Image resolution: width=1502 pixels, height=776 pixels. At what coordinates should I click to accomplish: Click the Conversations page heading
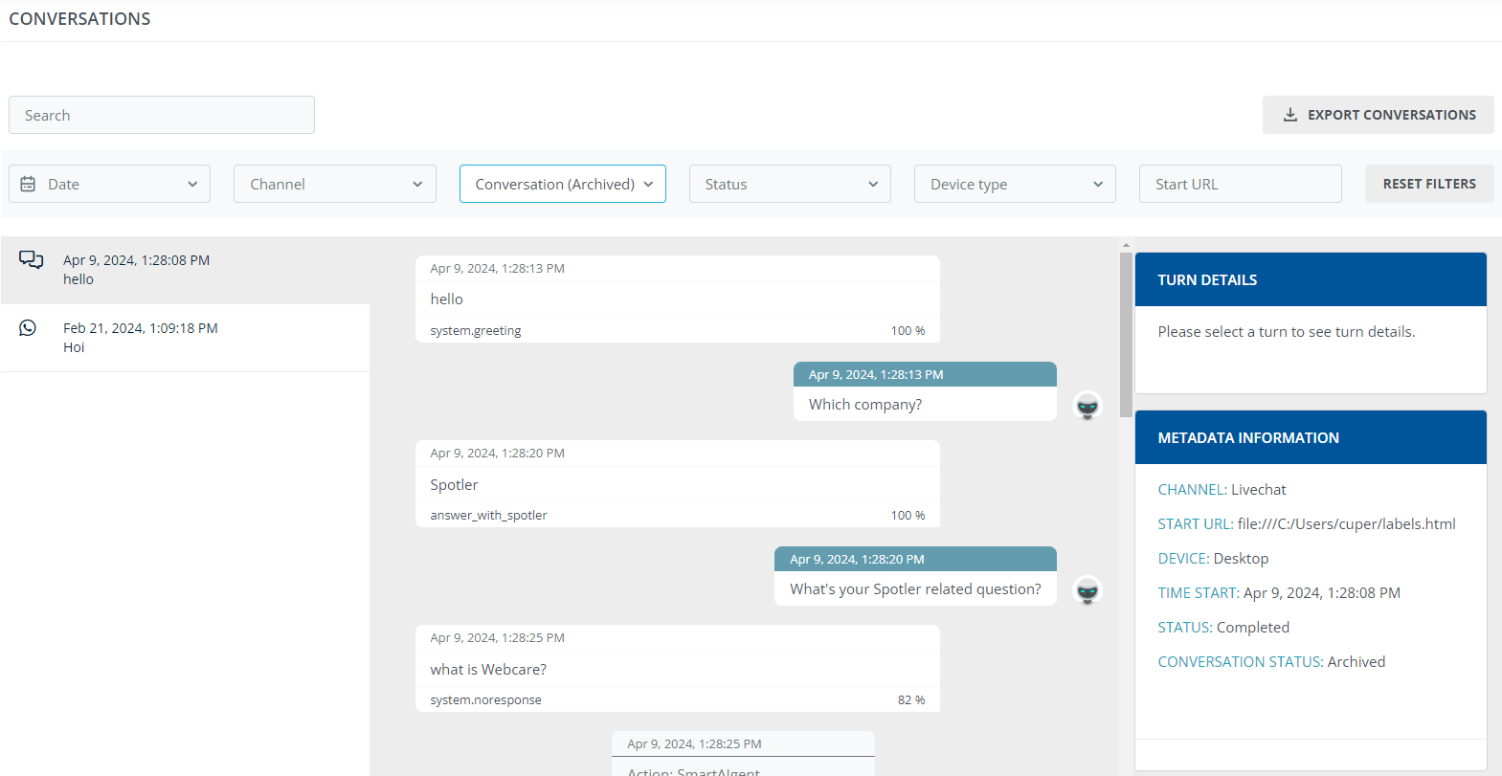tap(79, 19)
